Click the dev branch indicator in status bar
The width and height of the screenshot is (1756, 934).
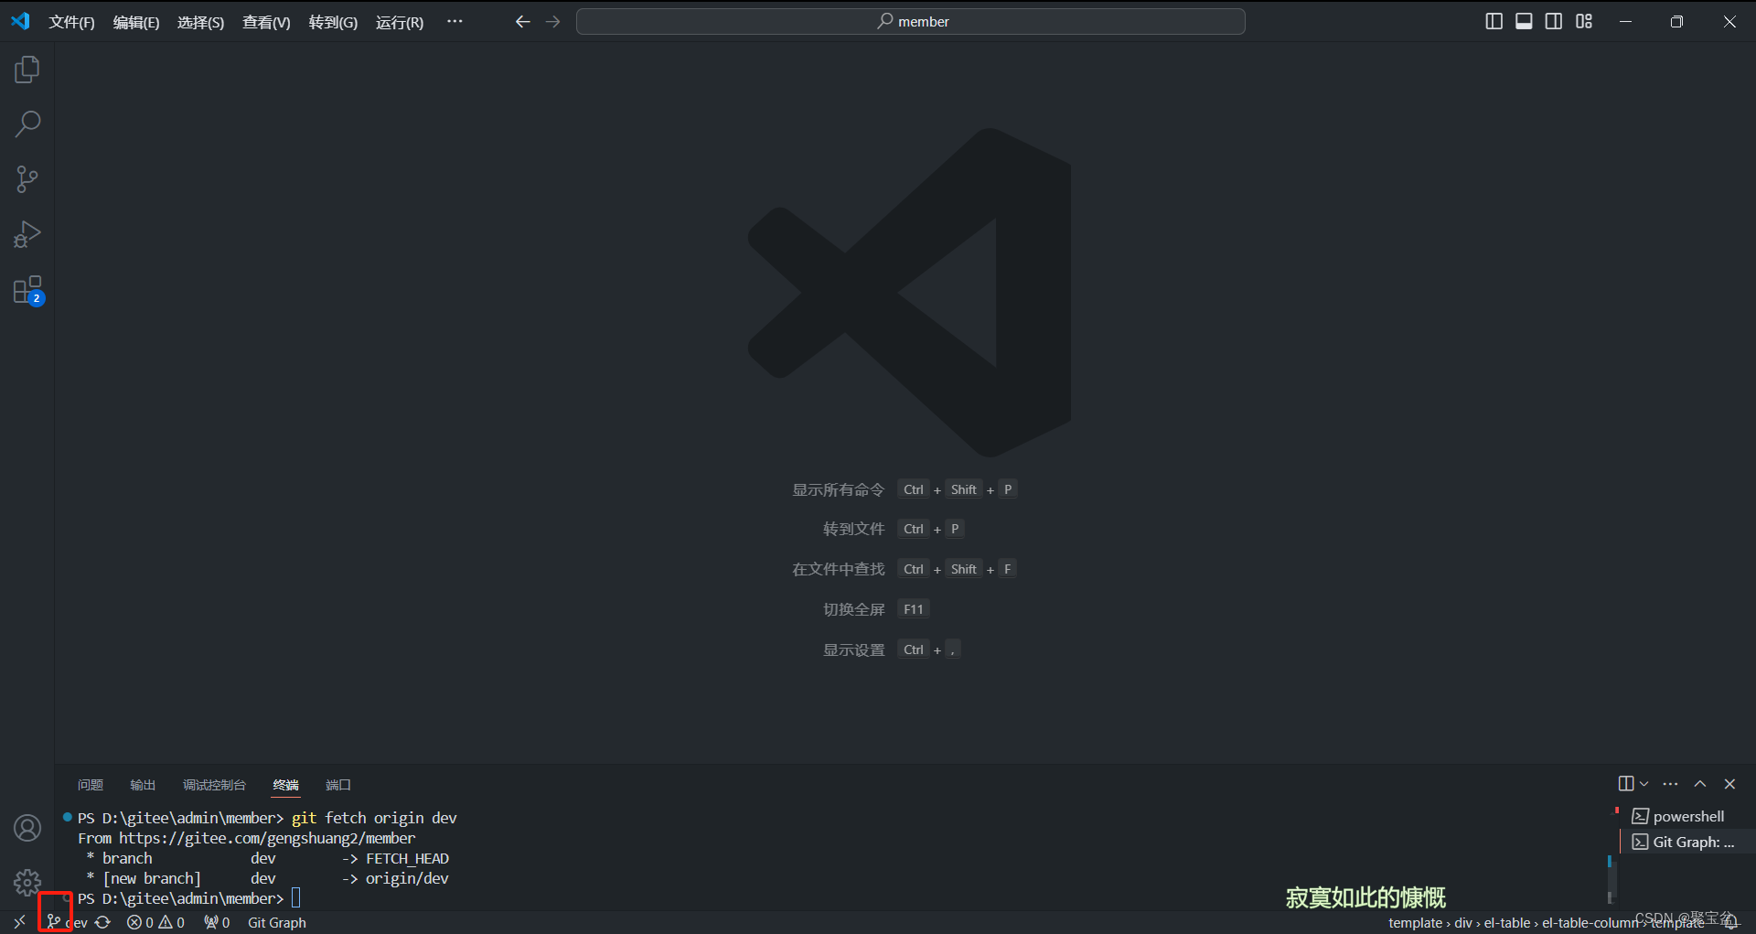pos(68,922)
